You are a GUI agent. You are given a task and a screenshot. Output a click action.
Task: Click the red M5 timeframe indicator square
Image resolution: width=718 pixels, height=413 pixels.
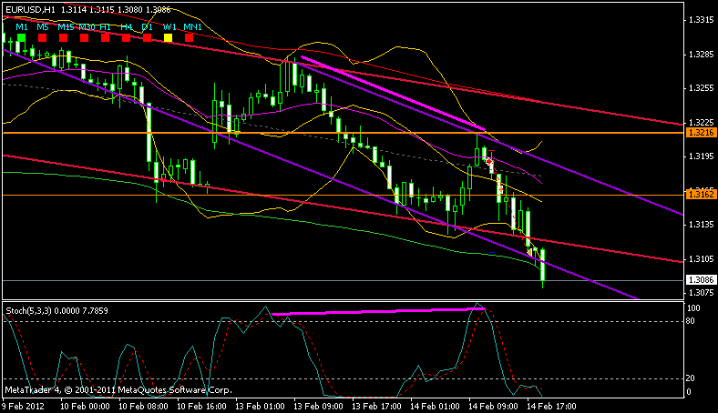(x=42, y=38)
